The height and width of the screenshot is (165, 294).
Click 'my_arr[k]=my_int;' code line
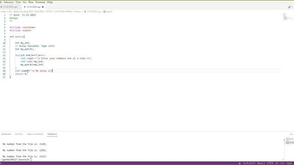click(x=32, y=65)
